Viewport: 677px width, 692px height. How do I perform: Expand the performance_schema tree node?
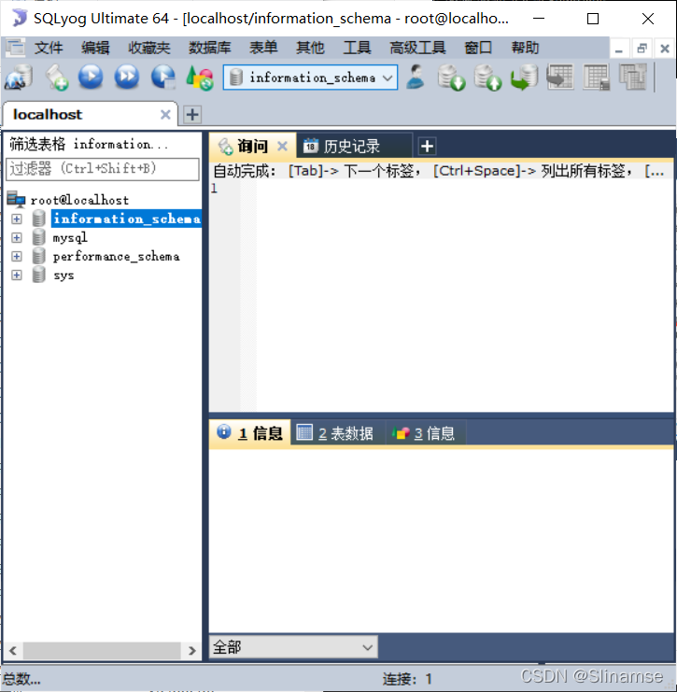point(17,257)
